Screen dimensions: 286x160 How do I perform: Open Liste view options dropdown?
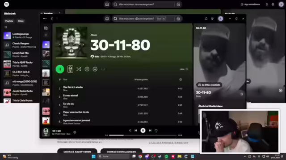click(x=184, y=69)
